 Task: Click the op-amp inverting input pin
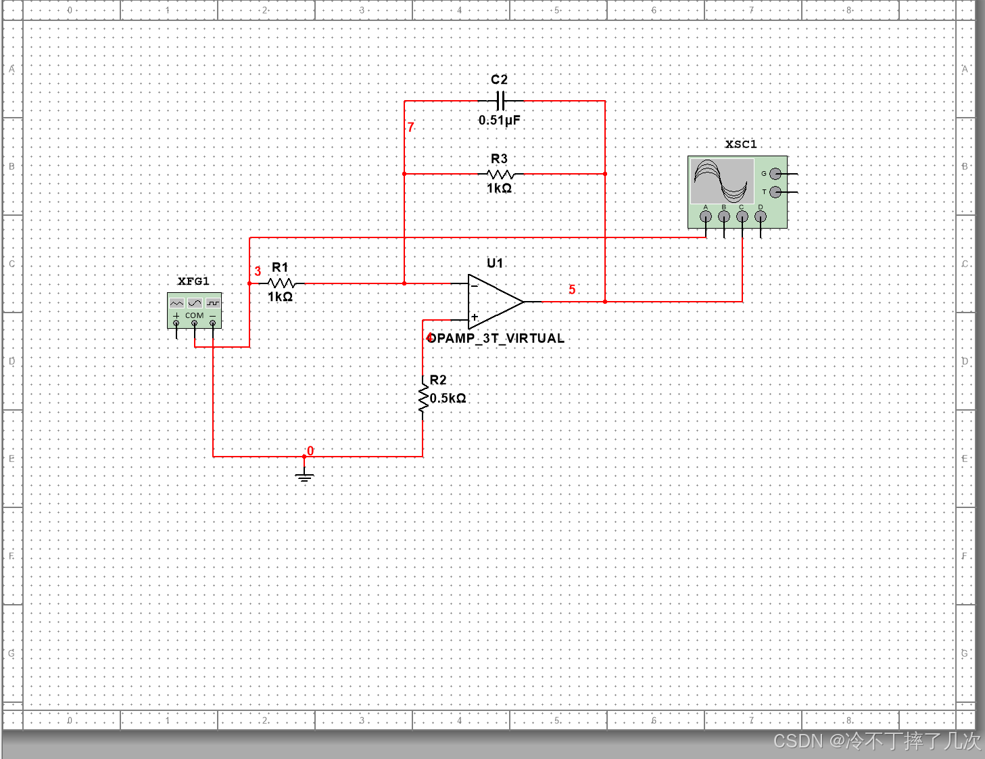(460, 283)
